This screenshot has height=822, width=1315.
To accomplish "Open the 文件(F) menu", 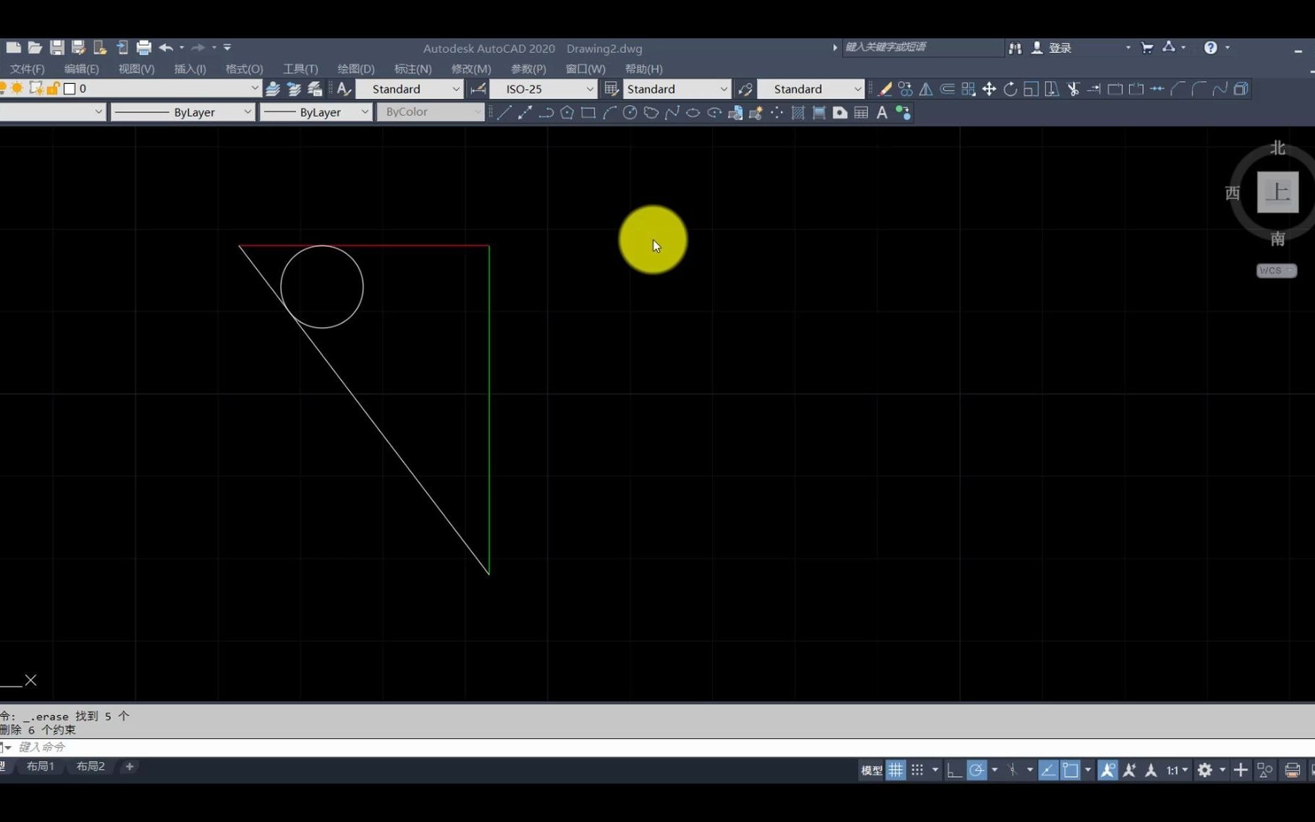I will pos(27,69).
